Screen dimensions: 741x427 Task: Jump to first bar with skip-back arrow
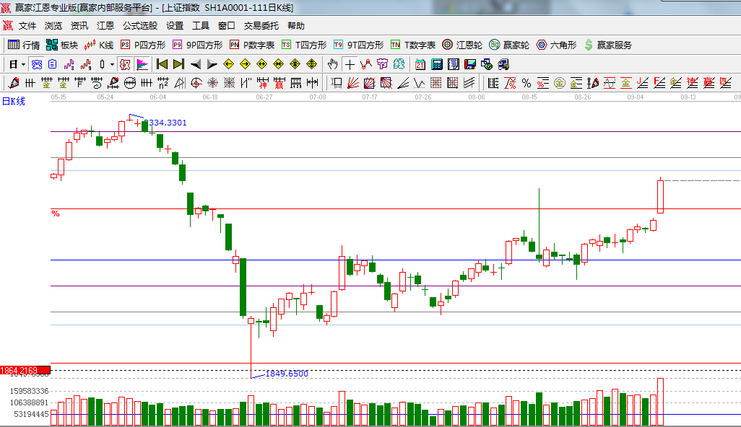[x=162, y=64]
